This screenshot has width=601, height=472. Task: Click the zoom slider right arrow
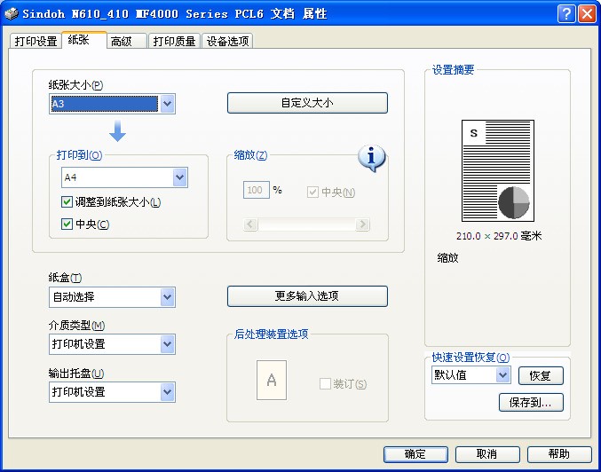(x=362, y=224)
